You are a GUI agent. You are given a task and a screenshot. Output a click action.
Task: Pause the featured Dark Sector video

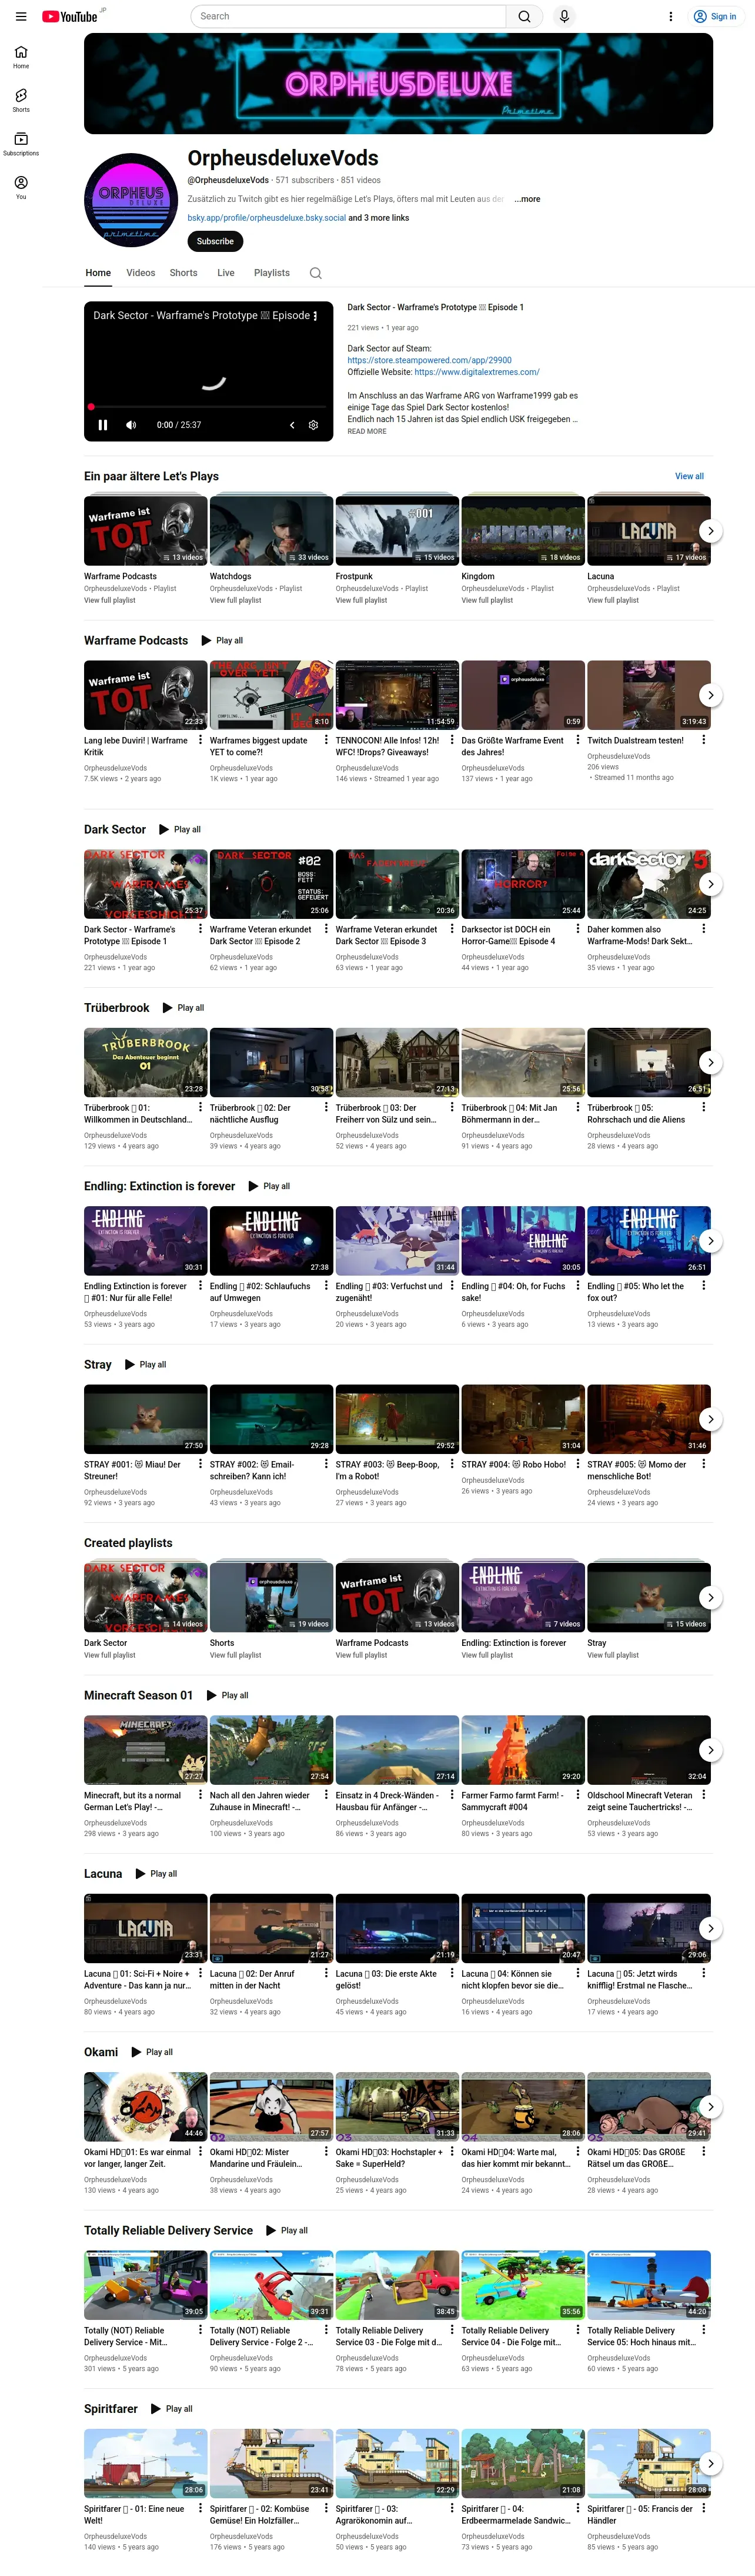click(x=103, y=425)
